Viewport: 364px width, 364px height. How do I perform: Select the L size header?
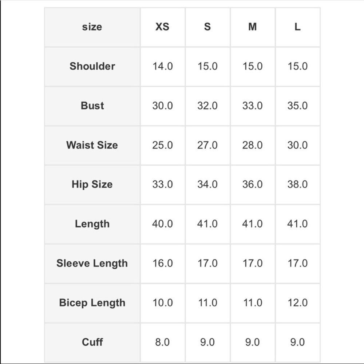tap(297, 27)
